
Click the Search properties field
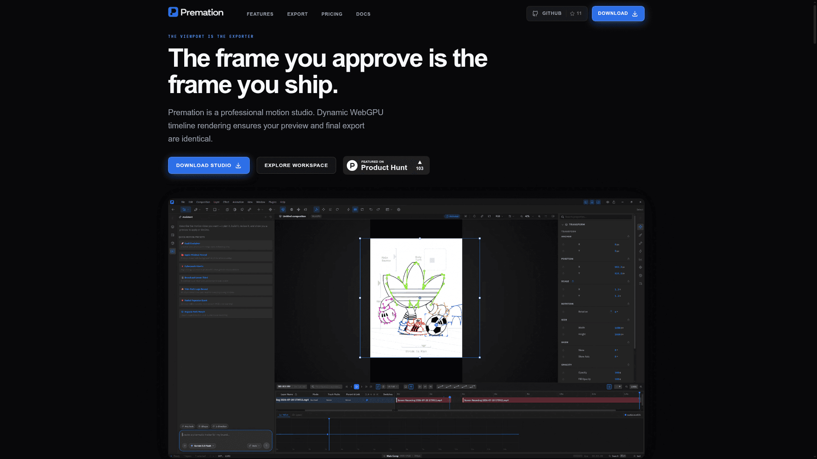(596, 217)
